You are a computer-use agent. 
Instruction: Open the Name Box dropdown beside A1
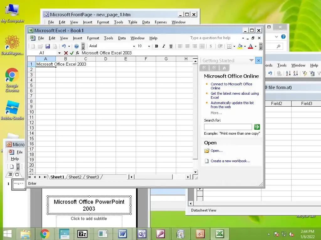tap(59, 53)
